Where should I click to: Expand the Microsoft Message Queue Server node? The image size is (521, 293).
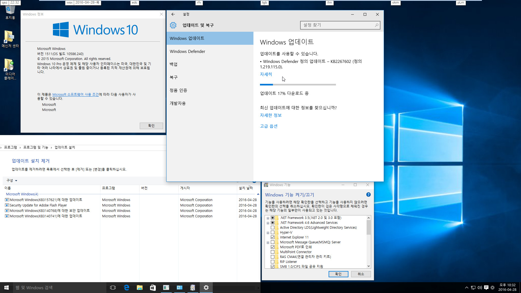click(x=268, y=243)
